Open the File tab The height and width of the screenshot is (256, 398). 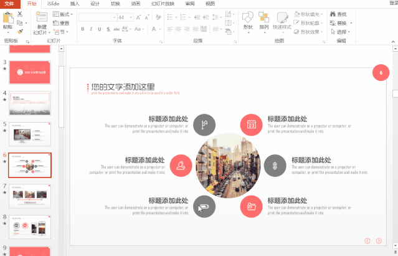pos(9,4)
